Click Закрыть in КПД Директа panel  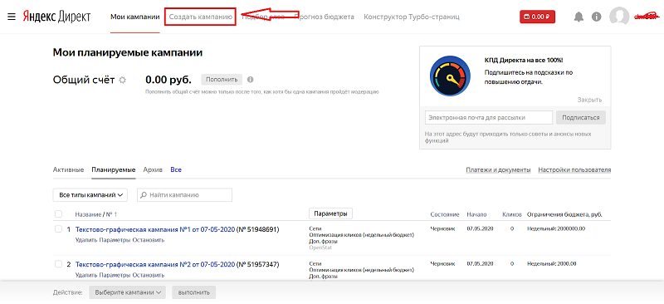click(x=589, y=100)
